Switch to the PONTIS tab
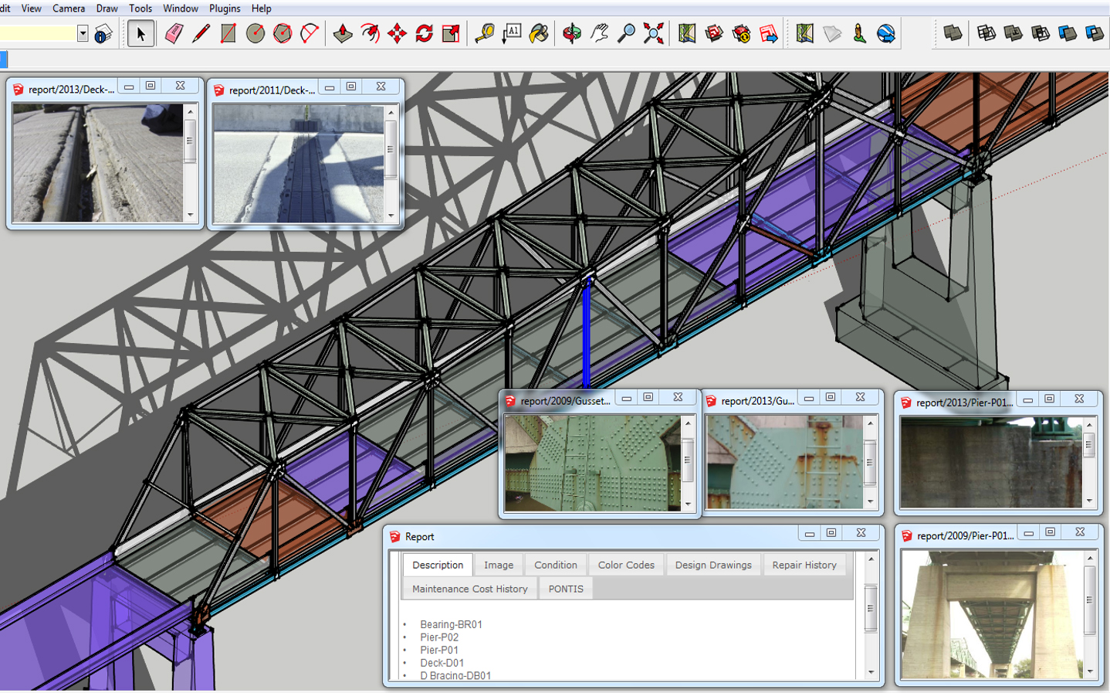The height and width of the screenshot is (693, 1110). (x=566, y=589)
